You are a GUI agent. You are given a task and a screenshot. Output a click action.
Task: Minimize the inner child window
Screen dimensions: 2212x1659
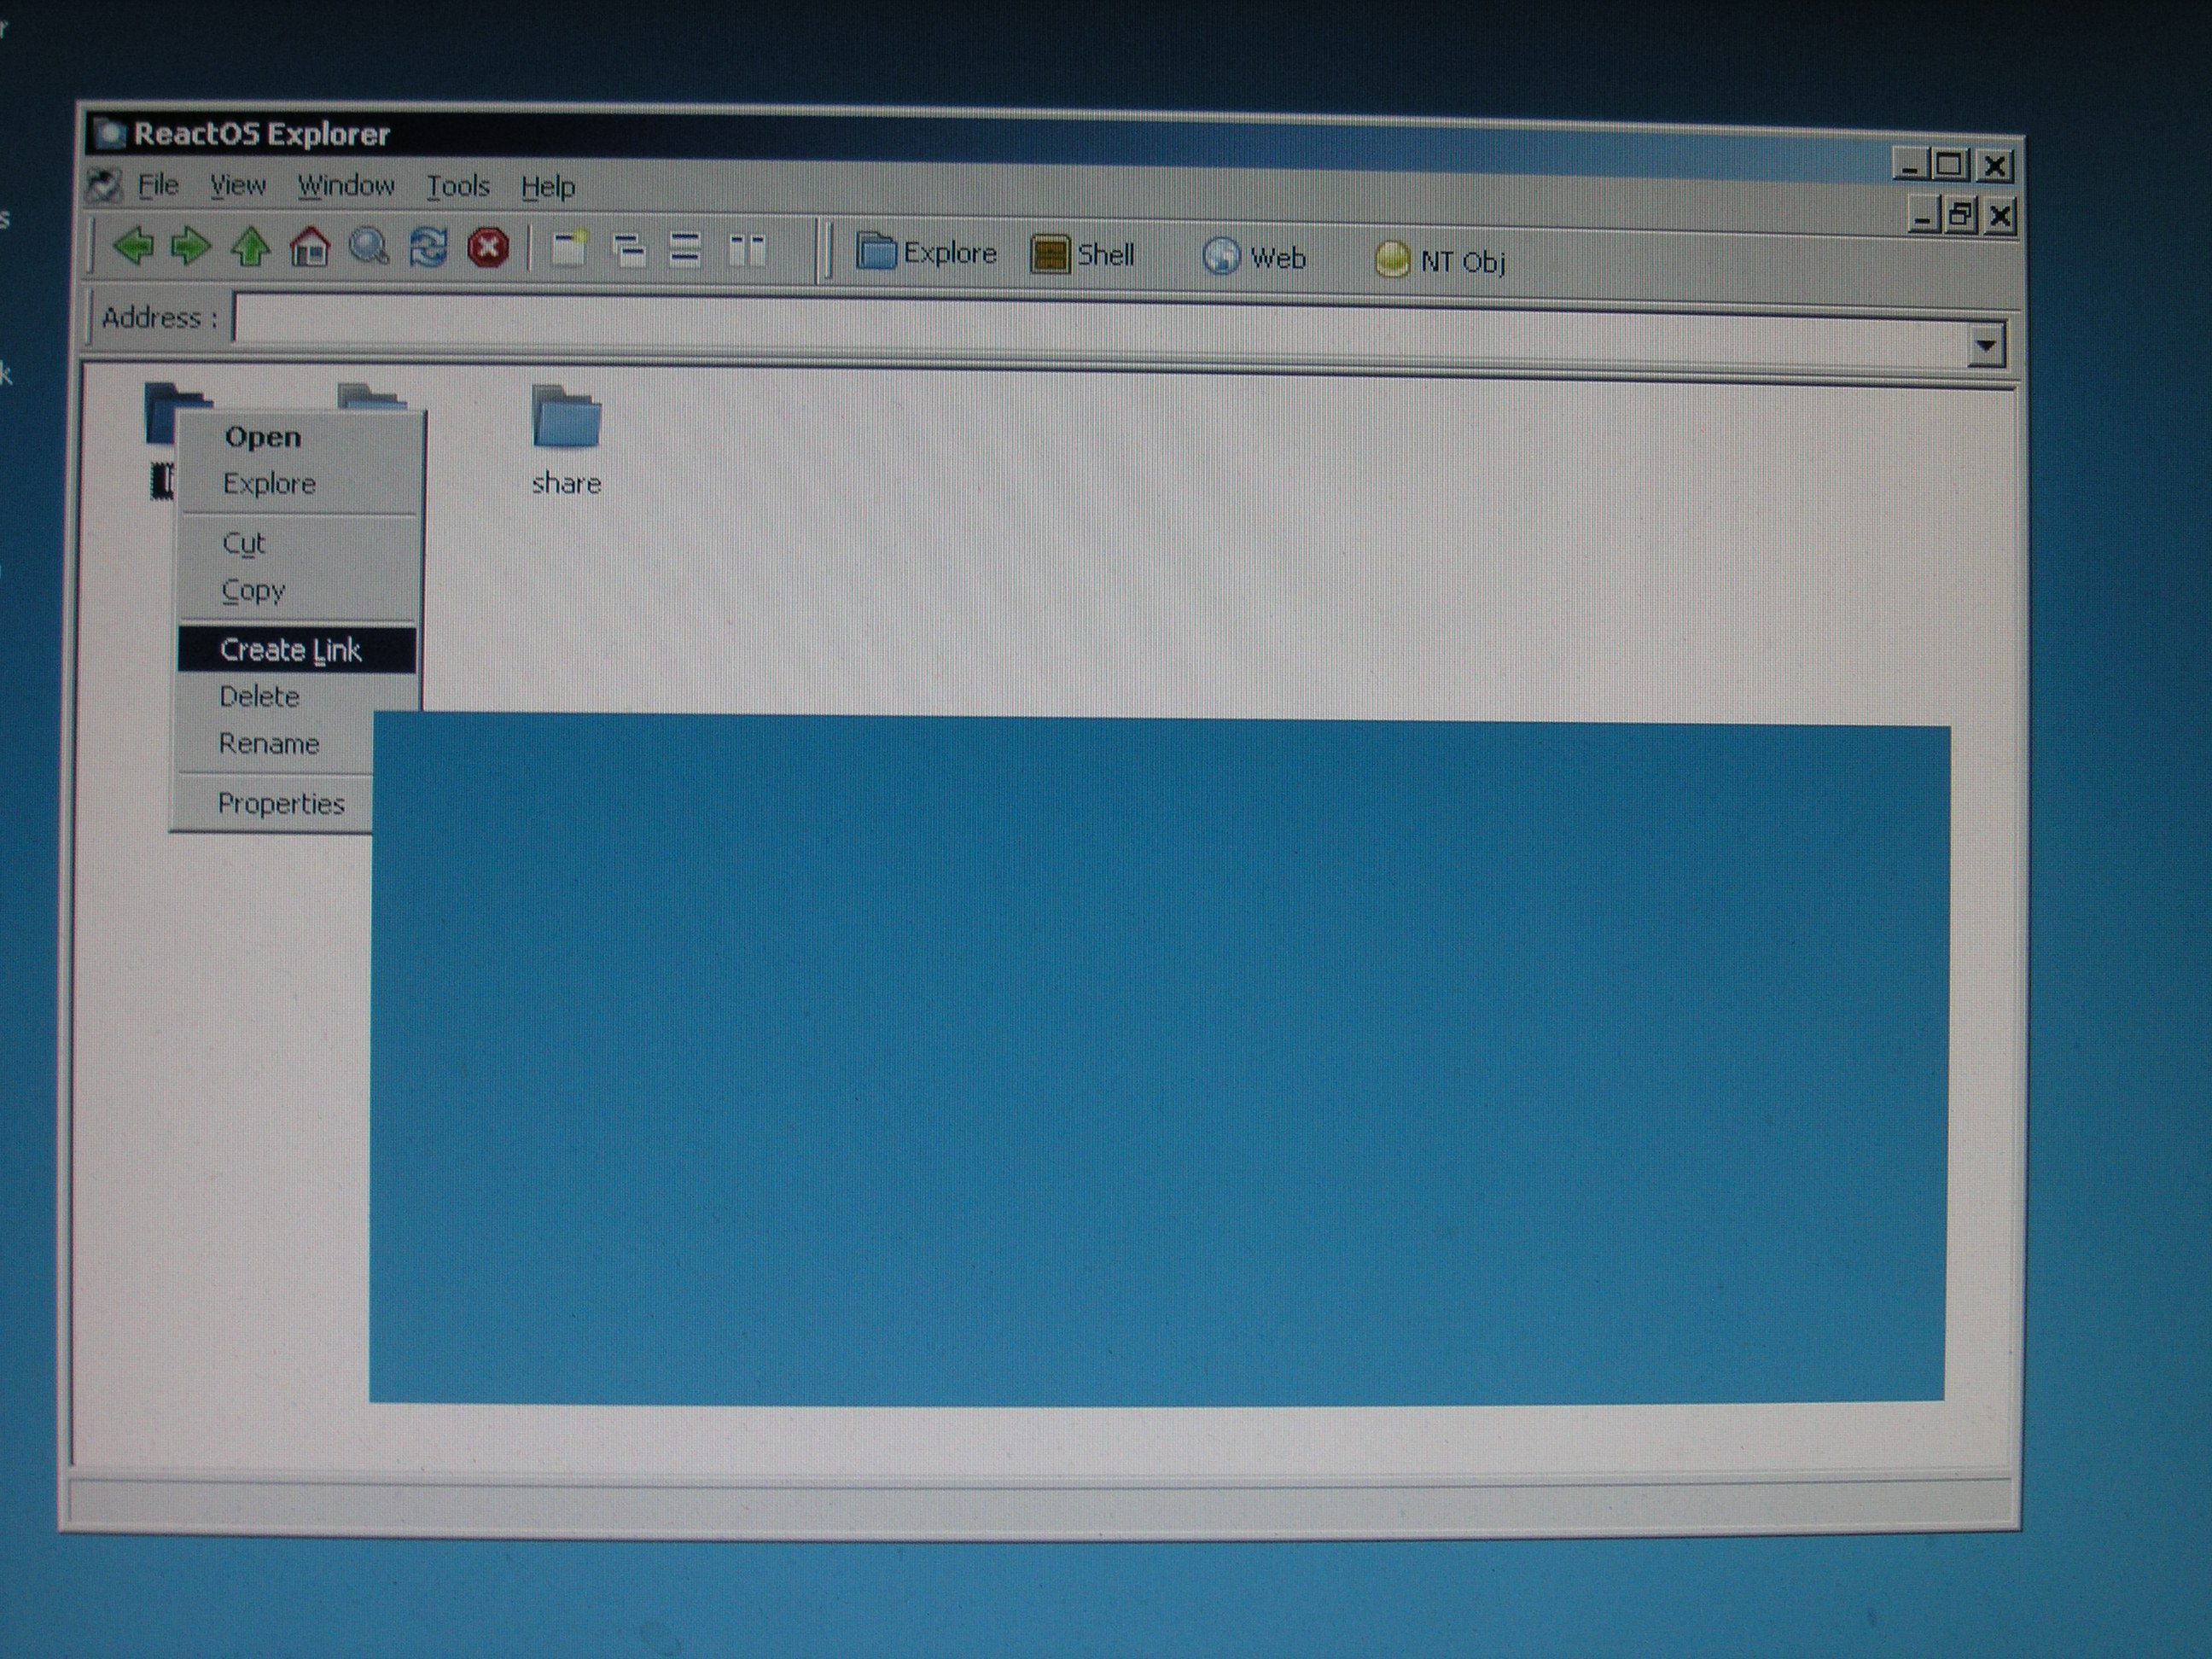pyautogui.click(x=1924, y=216)
